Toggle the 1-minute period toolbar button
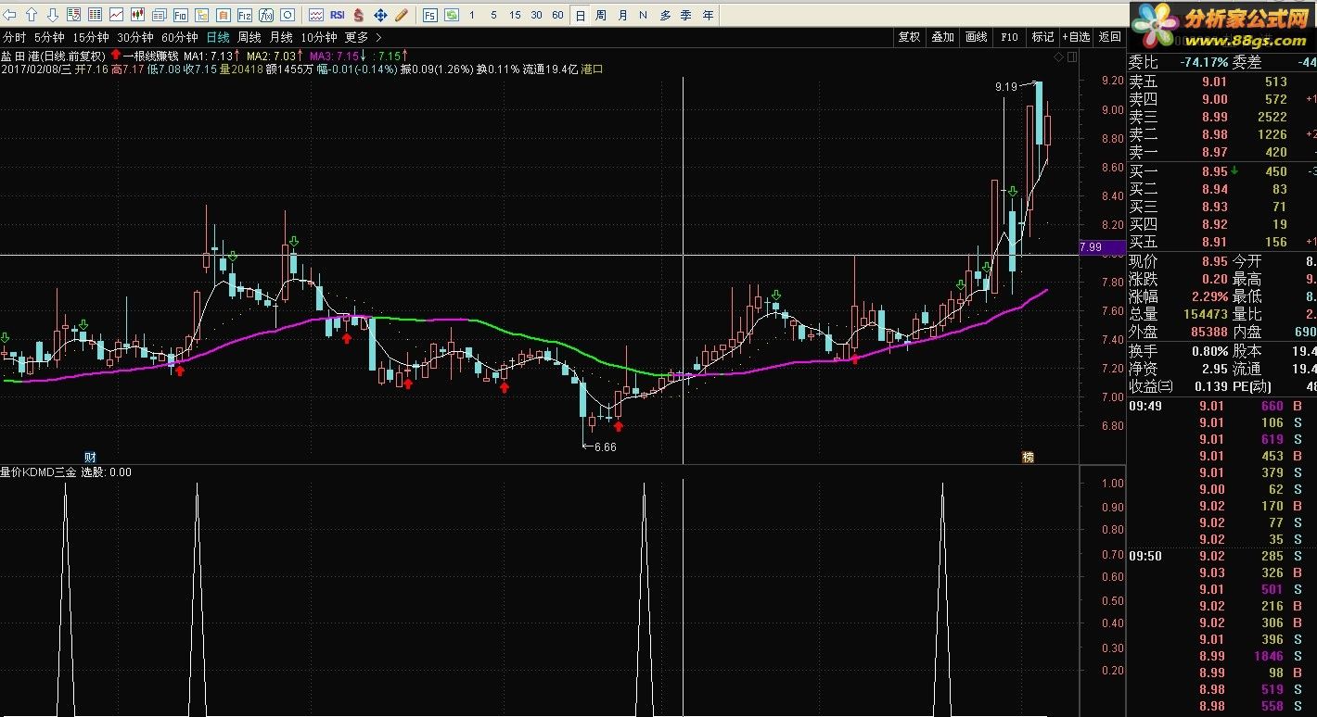 (x=472, y=15)
